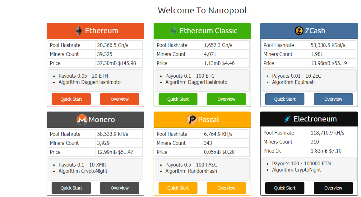This screenshot has width=361, height=197.
Task: Open the Ethereum pool Overview
Action: click(x=120, y=99)
